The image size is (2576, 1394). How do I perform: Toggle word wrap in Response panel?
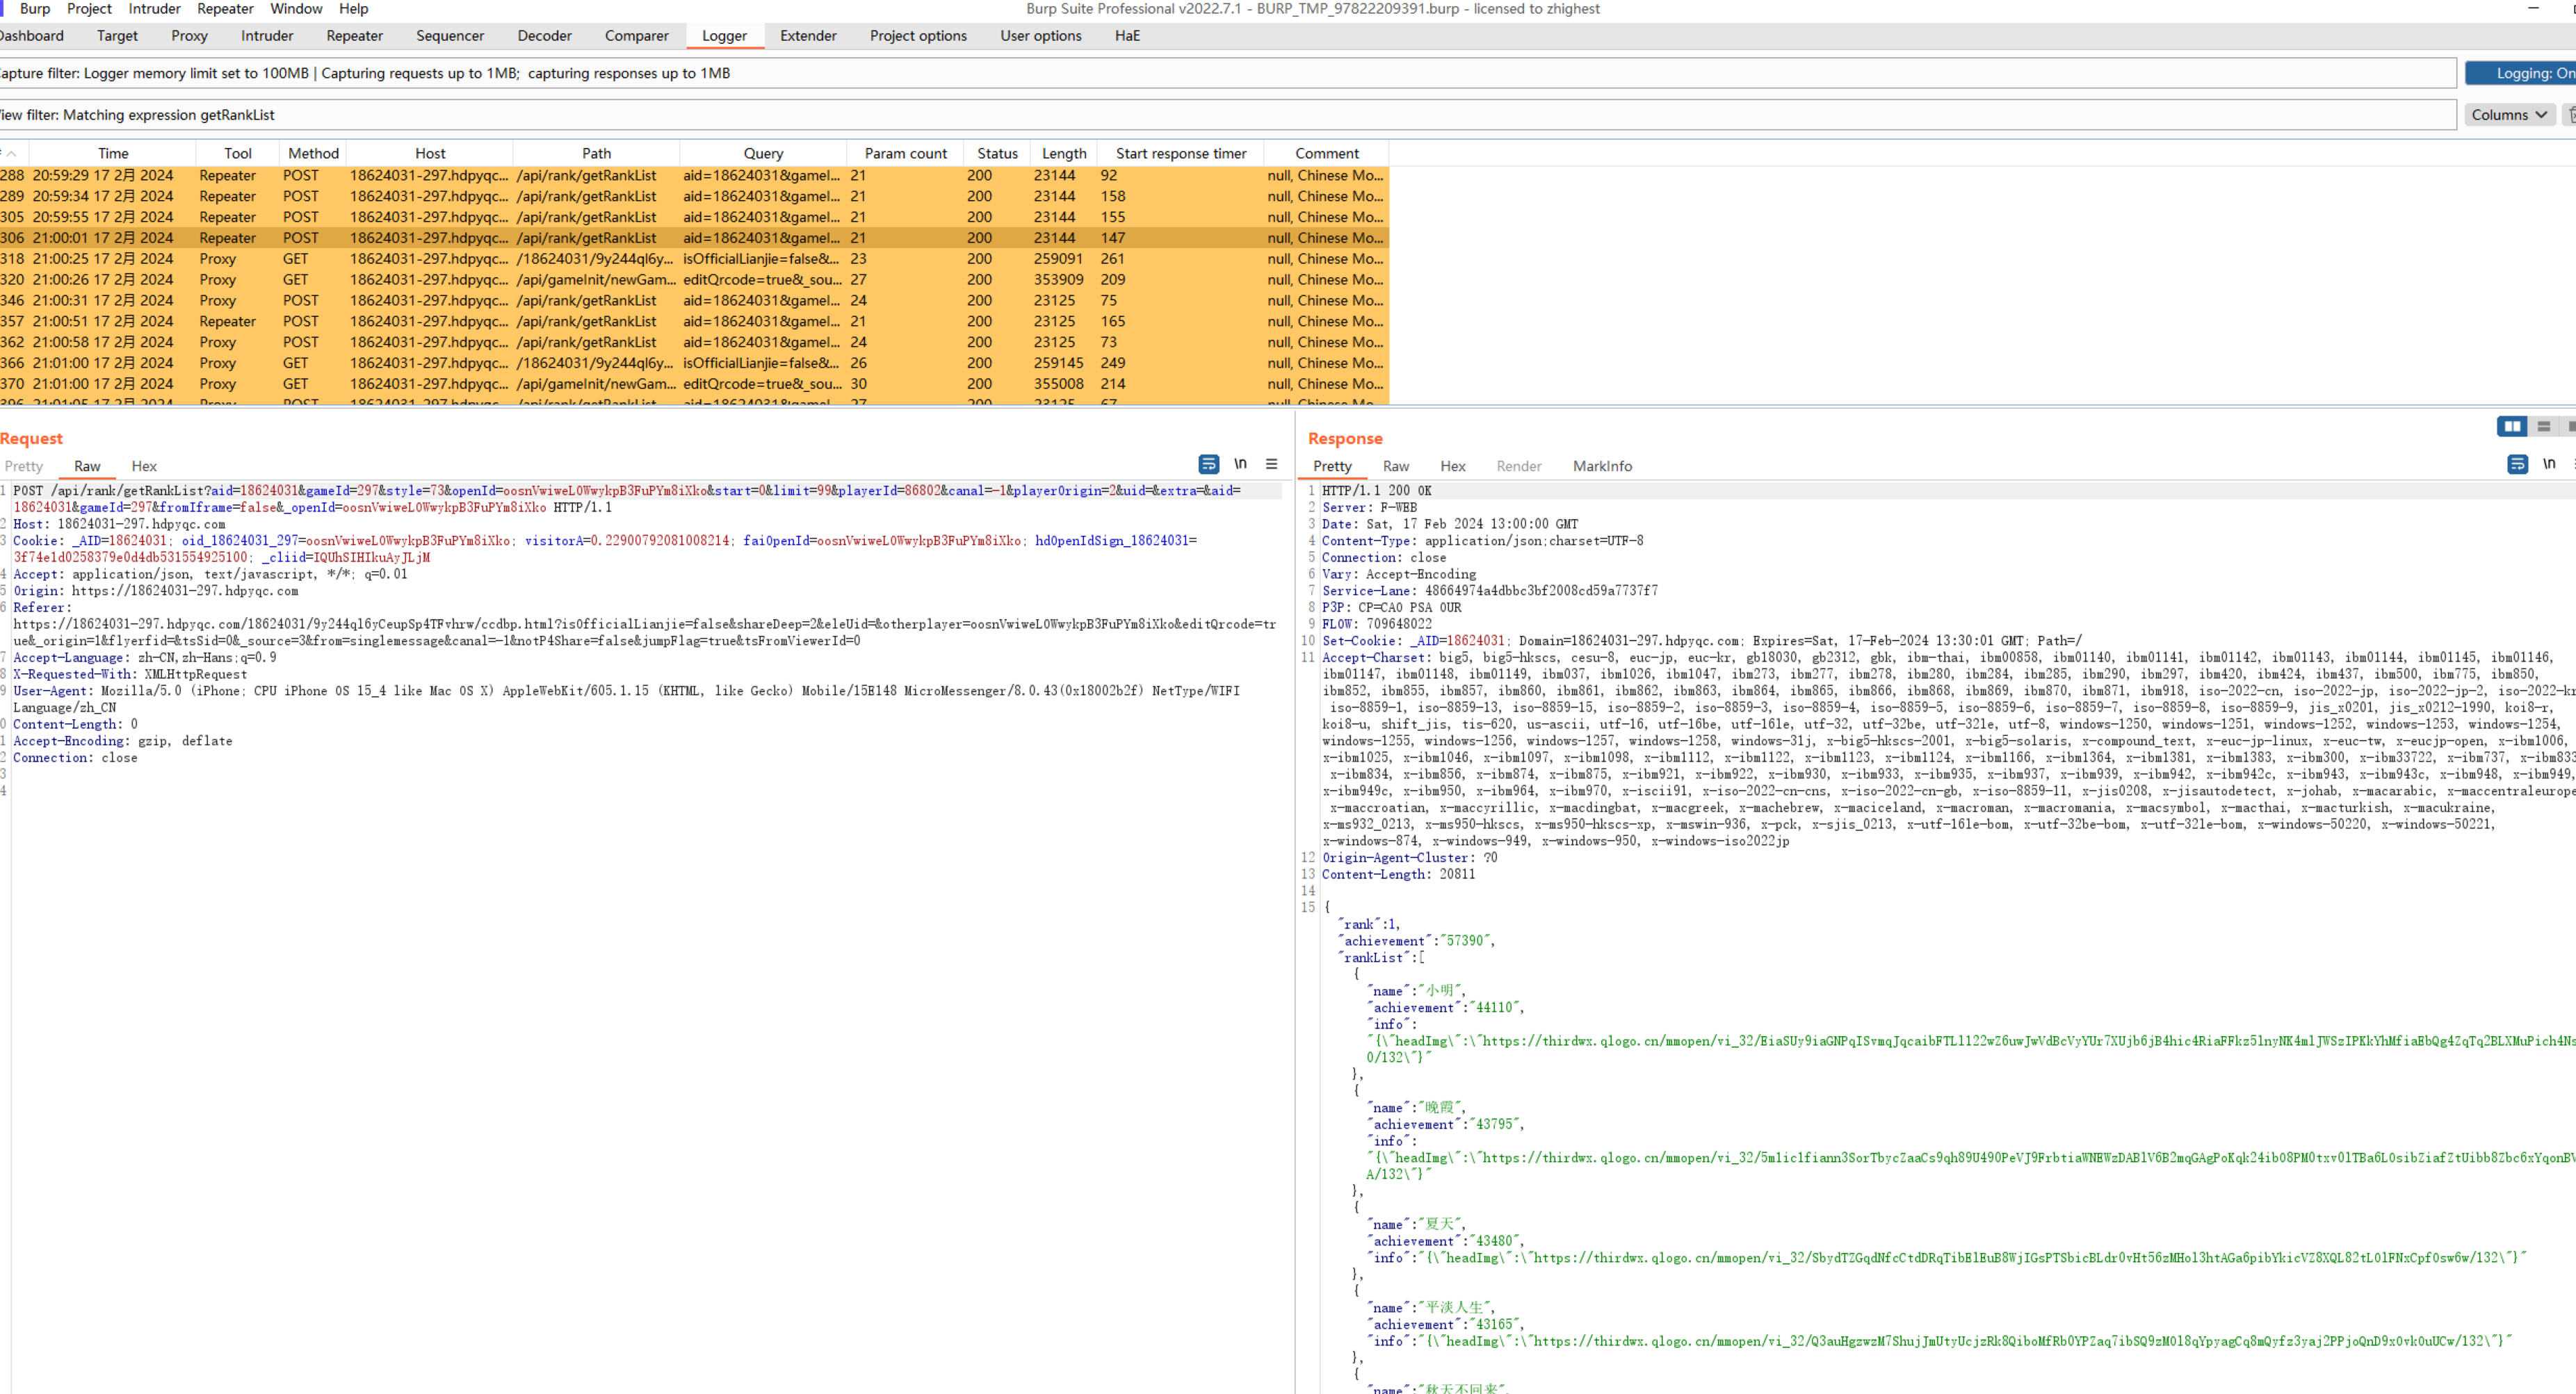pyautogui.click(x=2517, y=465)
